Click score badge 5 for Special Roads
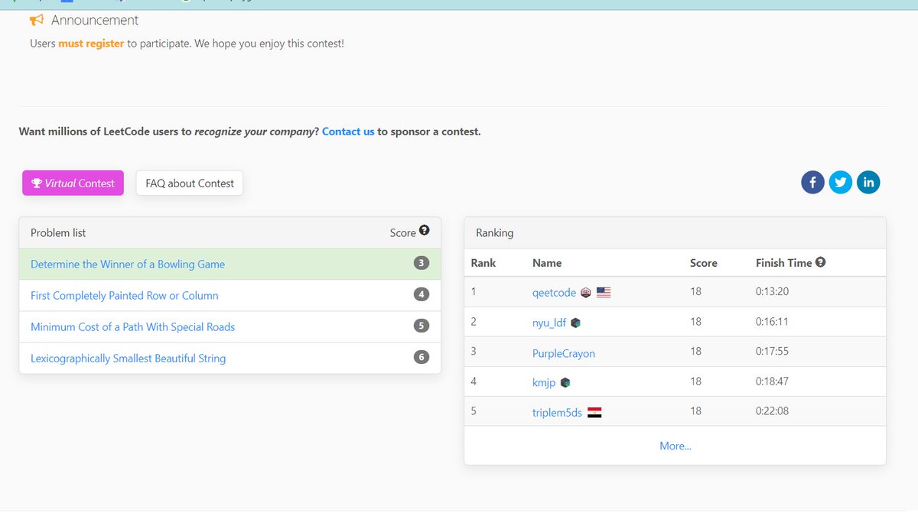The height and width of the screenshot is (516, 918). coord(421,326)
